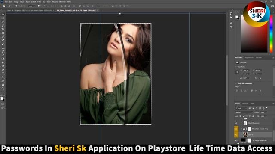
Task: Open the File menu
Action: click(6, 2)
